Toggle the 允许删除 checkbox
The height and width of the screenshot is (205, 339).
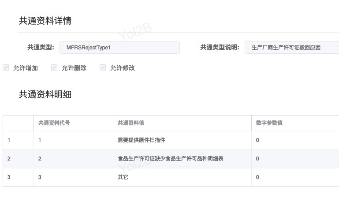click(55, 67)
